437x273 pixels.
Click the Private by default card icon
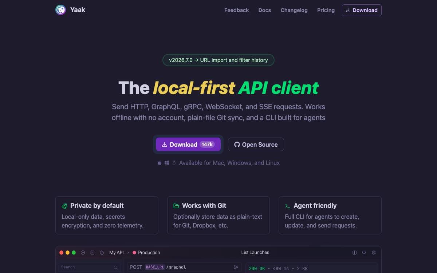[x=64, y=206]
